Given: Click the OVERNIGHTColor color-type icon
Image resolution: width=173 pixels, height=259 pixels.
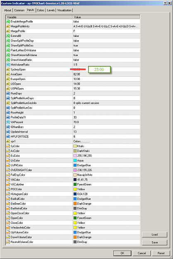Looking at the screenshot, I should pos(8,170).
